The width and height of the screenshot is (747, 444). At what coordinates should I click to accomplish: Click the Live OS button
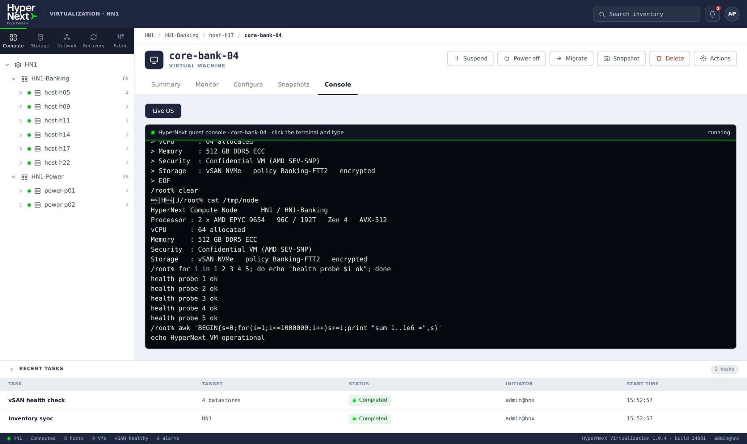[x=163, y=111]
